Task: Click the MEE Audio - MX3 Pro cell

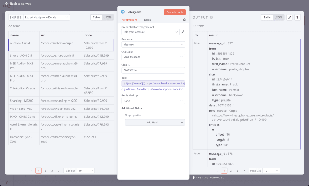Action: click(x=24, y=66)
